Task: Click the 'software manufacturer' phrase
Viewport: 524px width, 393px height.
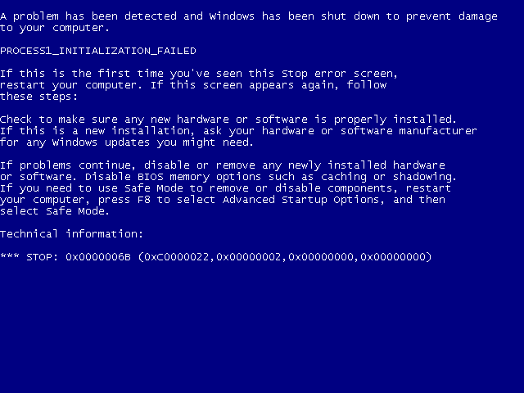Action: 409,131
